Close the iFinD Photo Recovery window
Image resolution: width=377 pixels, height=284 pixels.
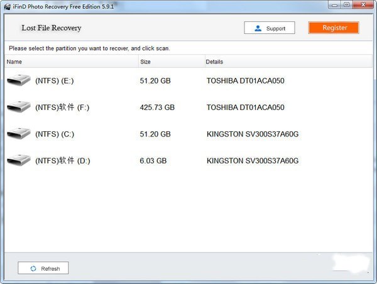(x=363, y=5)
